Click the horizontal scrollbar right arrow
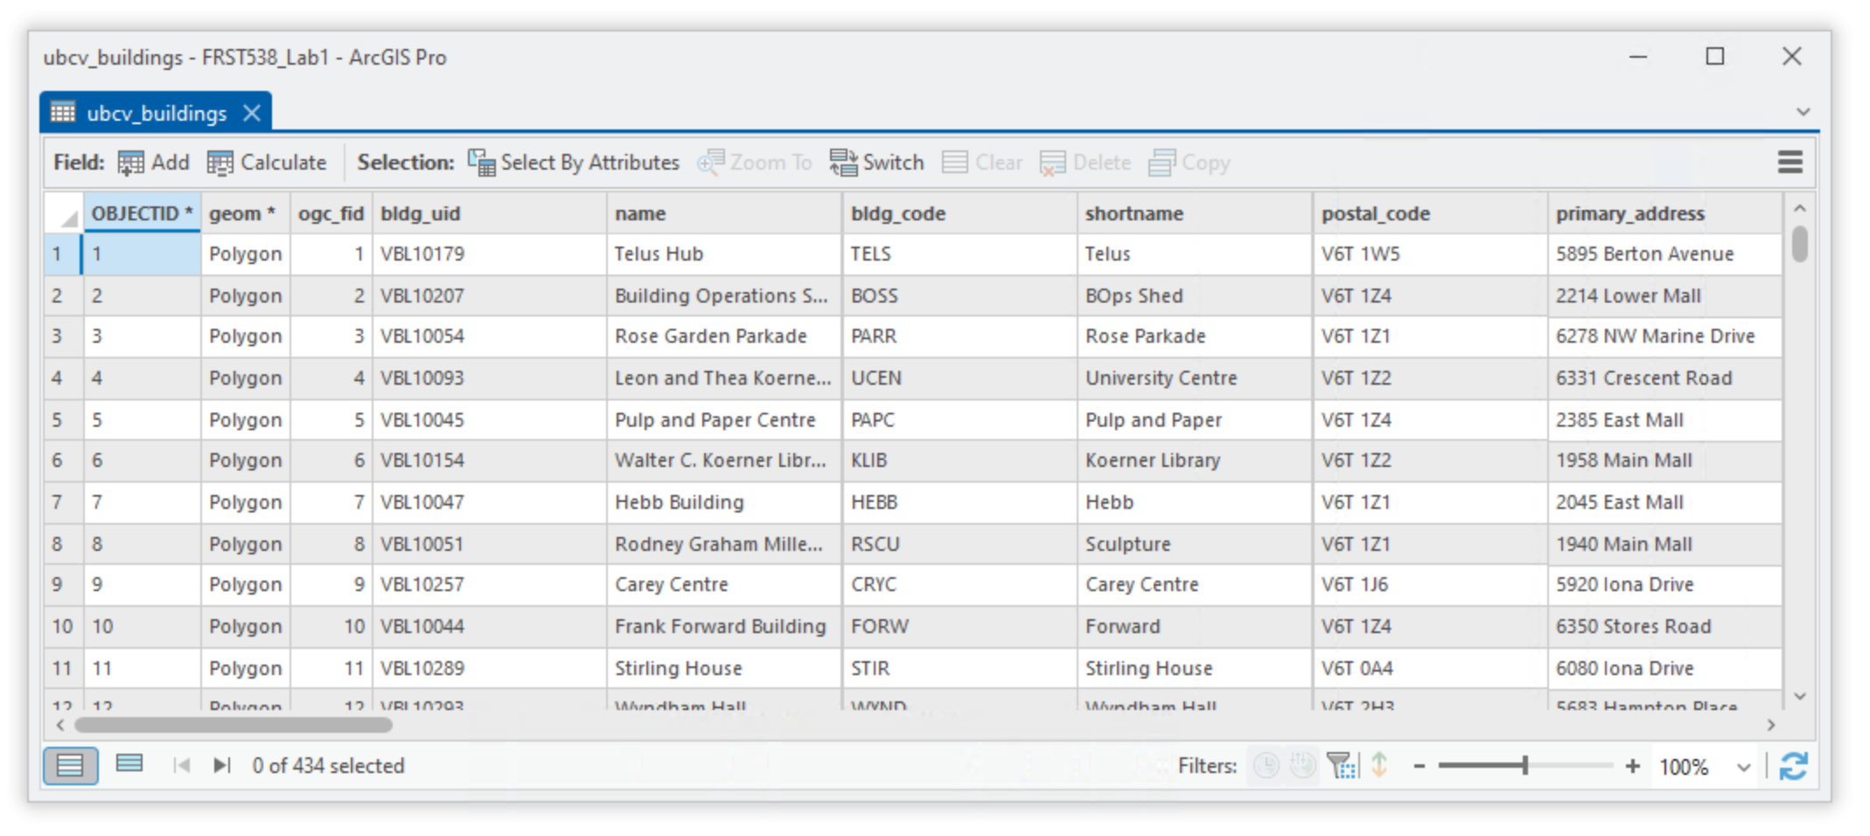The image size is (1870, 836). [1771, 725]
